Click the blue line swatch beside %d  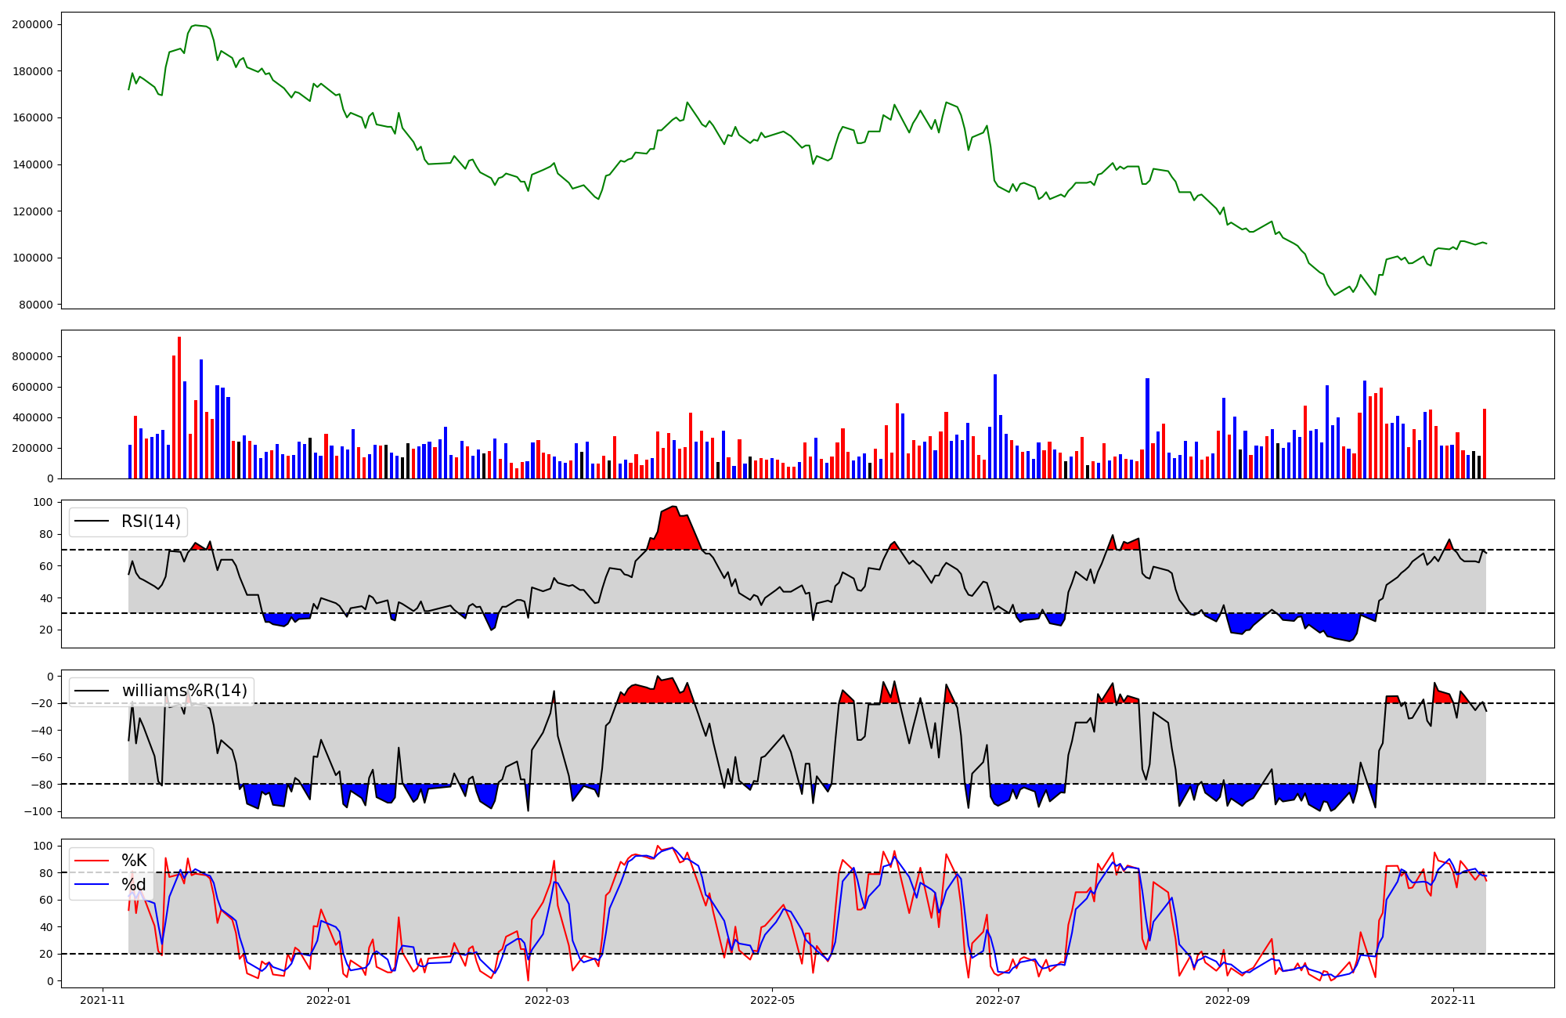pyautogui.click(x=91, y=885)
